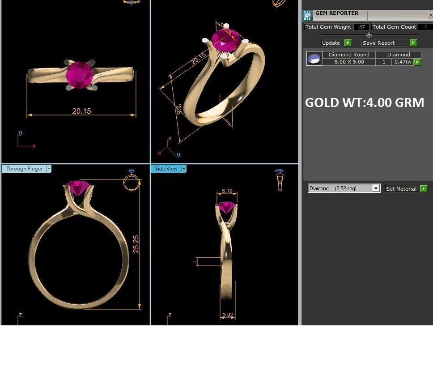Click the gem quantity cell showing 1

(x=383, y=62)
